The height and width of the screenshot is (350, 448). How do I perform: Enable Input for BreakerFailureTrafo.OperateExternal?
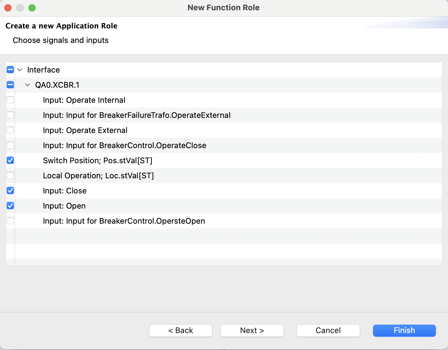coord(10,115)
